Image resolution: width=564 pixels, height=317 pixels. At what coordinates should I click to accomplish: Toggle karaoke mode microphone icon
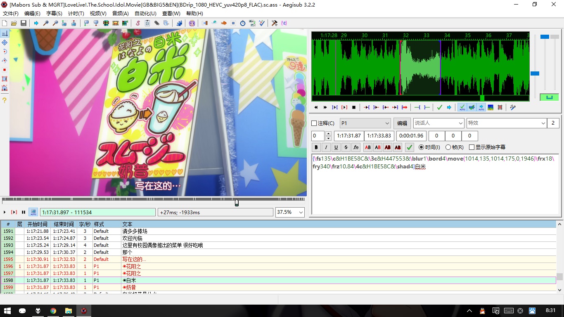tap(513, 107)
